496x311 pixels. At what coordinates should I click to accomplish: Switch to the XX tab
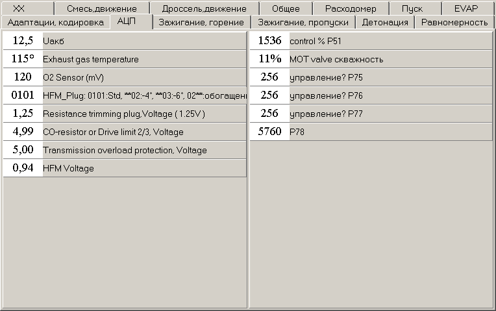pyautogui.click(x=28, y=8)
